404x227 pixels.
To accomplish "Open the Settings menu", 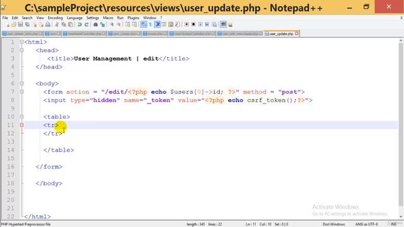I will [x=93, y=18].
